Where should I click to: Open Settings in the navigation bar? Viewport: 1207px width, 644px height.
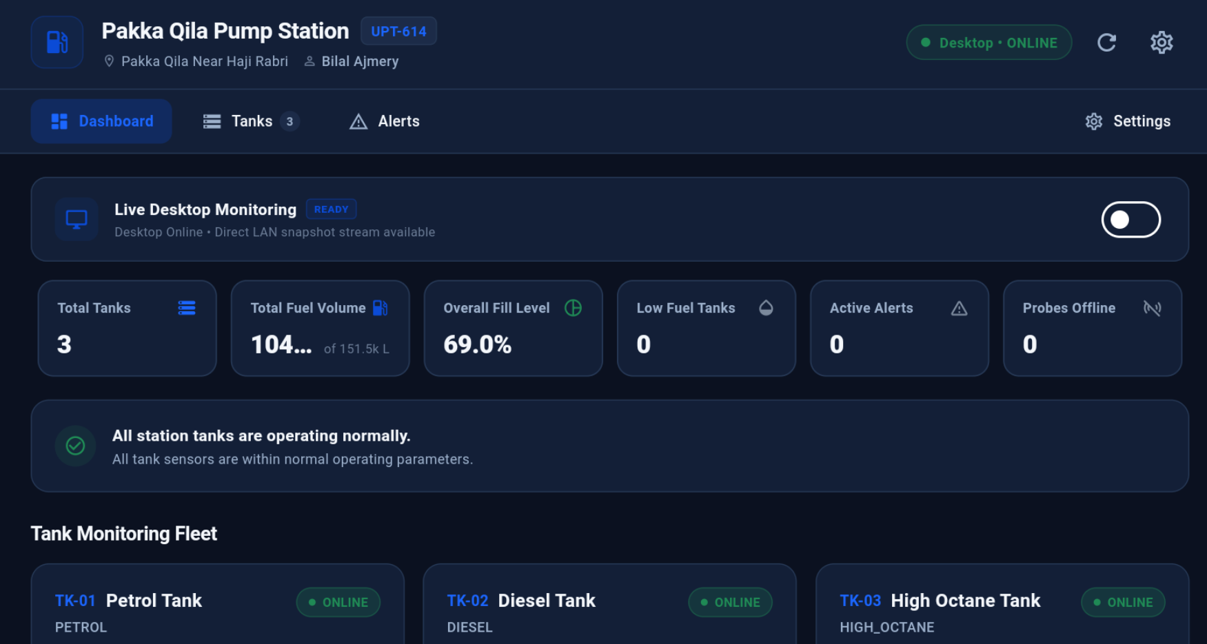click(1128, 121)
